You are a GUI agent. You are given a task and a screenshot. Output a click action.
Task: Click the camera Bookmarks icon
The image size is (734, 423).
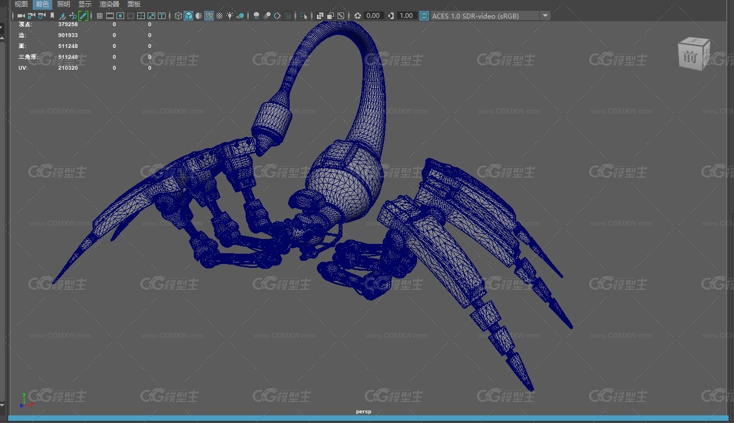click(52, 16)
